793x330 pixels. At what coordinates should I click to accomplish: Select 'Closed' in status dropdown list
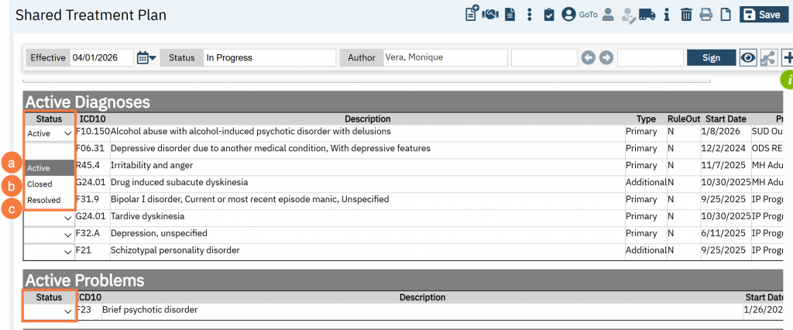pyautogui.click(x=40, y=184)
